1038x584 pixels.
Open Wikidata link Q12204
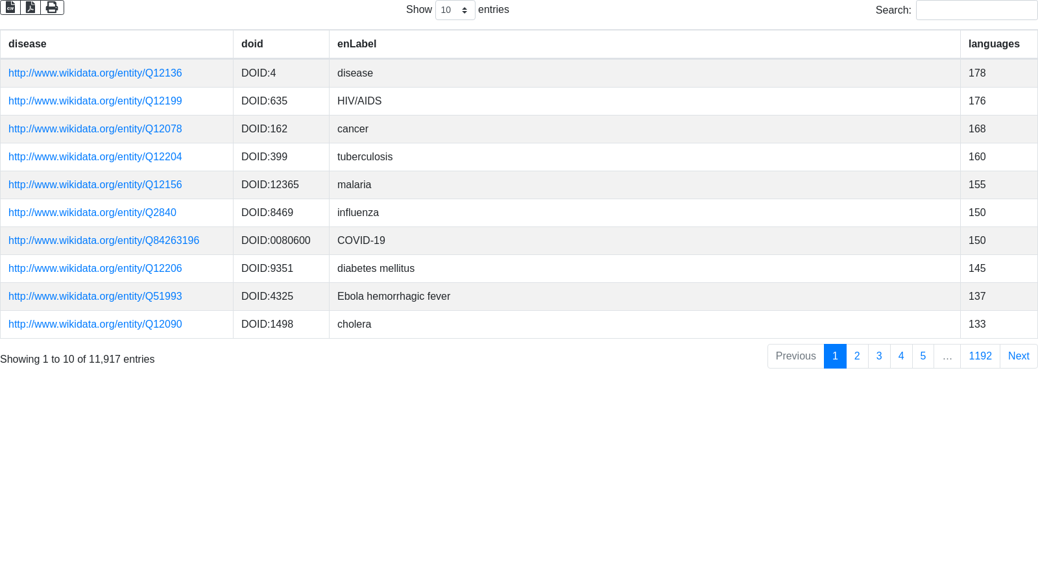[95, 157]
